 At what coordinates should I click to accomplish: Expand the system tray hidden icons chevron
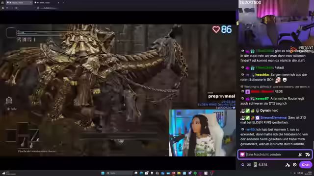pyautogui.click(x=291, y=173)
